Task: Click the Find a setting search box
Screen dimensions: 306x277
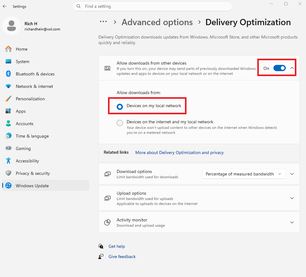Action: (152, 6)
